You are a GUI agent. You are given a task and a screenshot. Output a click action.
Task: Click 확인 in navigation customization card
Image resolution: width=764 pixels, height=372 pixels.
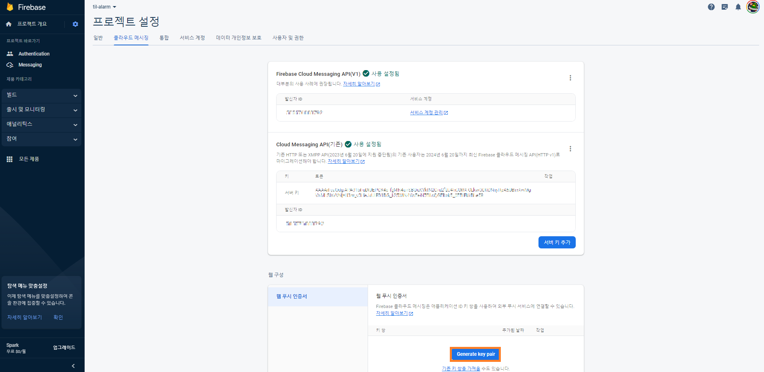click(58, 317)
